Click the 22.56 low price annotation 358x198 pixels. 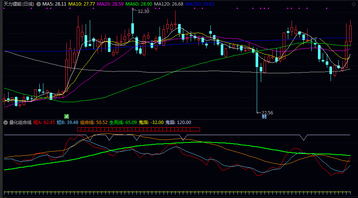[x=267, y=113]
